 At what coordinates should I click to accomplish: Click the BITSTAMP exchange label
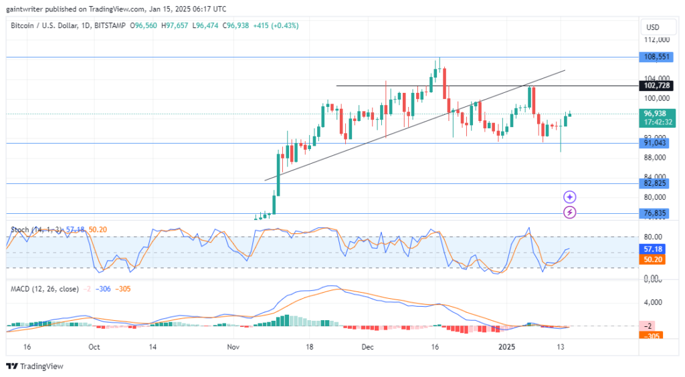(110, 26)
